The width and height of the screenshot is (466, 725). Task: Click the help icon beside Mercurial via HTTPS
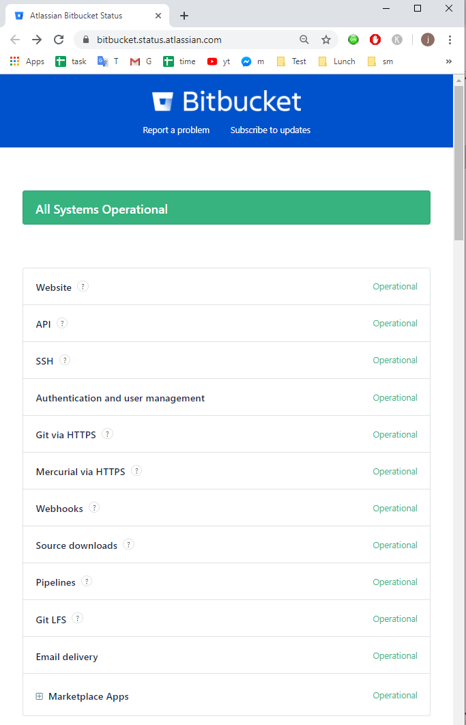click(136, 470)
